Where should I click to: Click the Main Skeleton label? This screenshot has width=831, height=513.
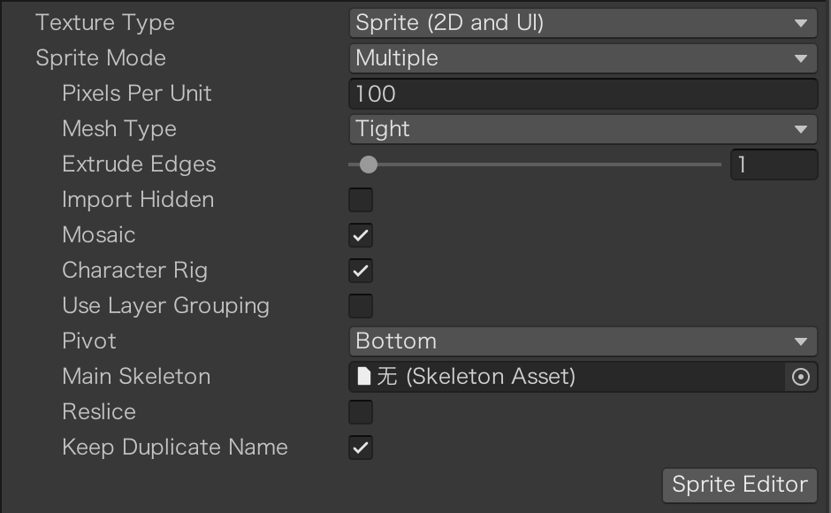pos(136,377)
